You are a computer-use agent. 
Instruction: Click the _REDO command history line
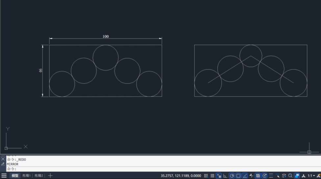click(16, 159)
